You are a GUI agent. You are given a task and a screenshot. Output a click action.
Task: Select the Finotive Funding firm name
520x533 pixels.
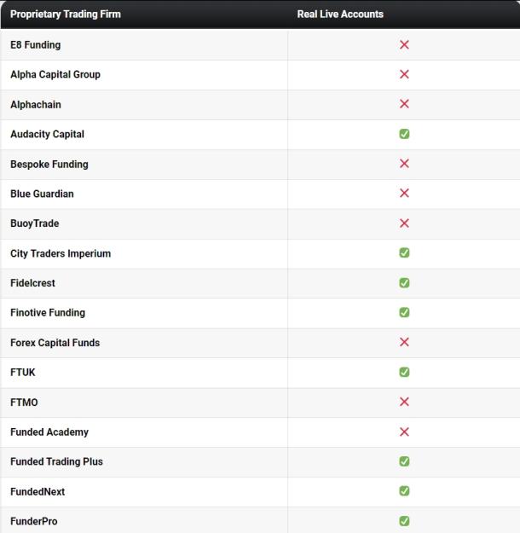click(48, 313)
